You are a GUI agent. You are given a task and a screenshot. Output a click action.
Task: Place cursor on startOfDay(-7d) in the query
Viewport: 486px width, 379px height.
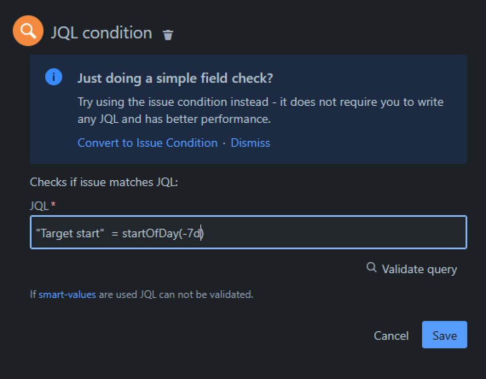pos(161,233)
